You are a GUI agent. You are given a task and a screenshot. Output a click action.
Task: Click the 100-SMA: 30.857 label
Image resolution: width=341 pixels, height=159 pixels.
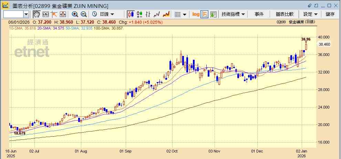(108, 29)
